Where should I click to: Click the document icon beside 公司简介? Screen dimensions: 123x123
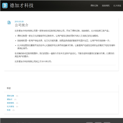(x=9, y=23)
